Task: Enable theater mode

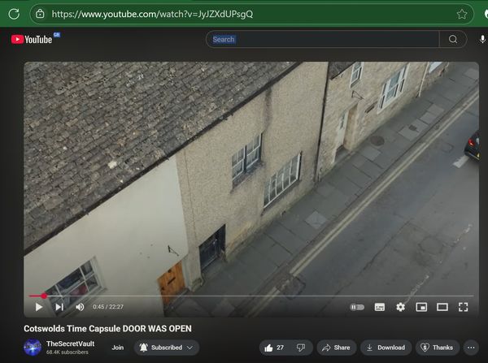Action: [442, 307]
